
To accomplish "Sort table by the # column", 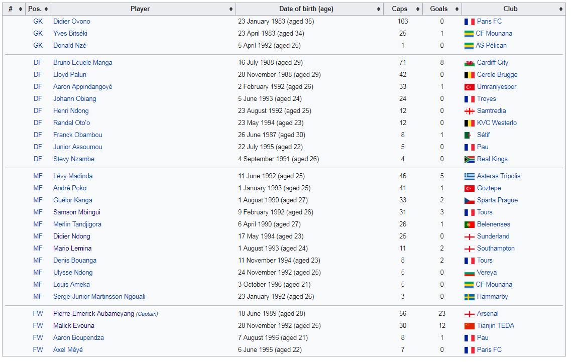I will pyautogui.click(x=14, y=9).
